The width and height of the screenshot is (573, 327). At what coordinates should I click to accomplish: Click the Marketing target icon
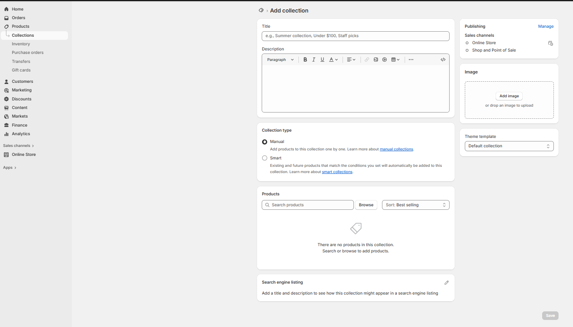[6, 90]
